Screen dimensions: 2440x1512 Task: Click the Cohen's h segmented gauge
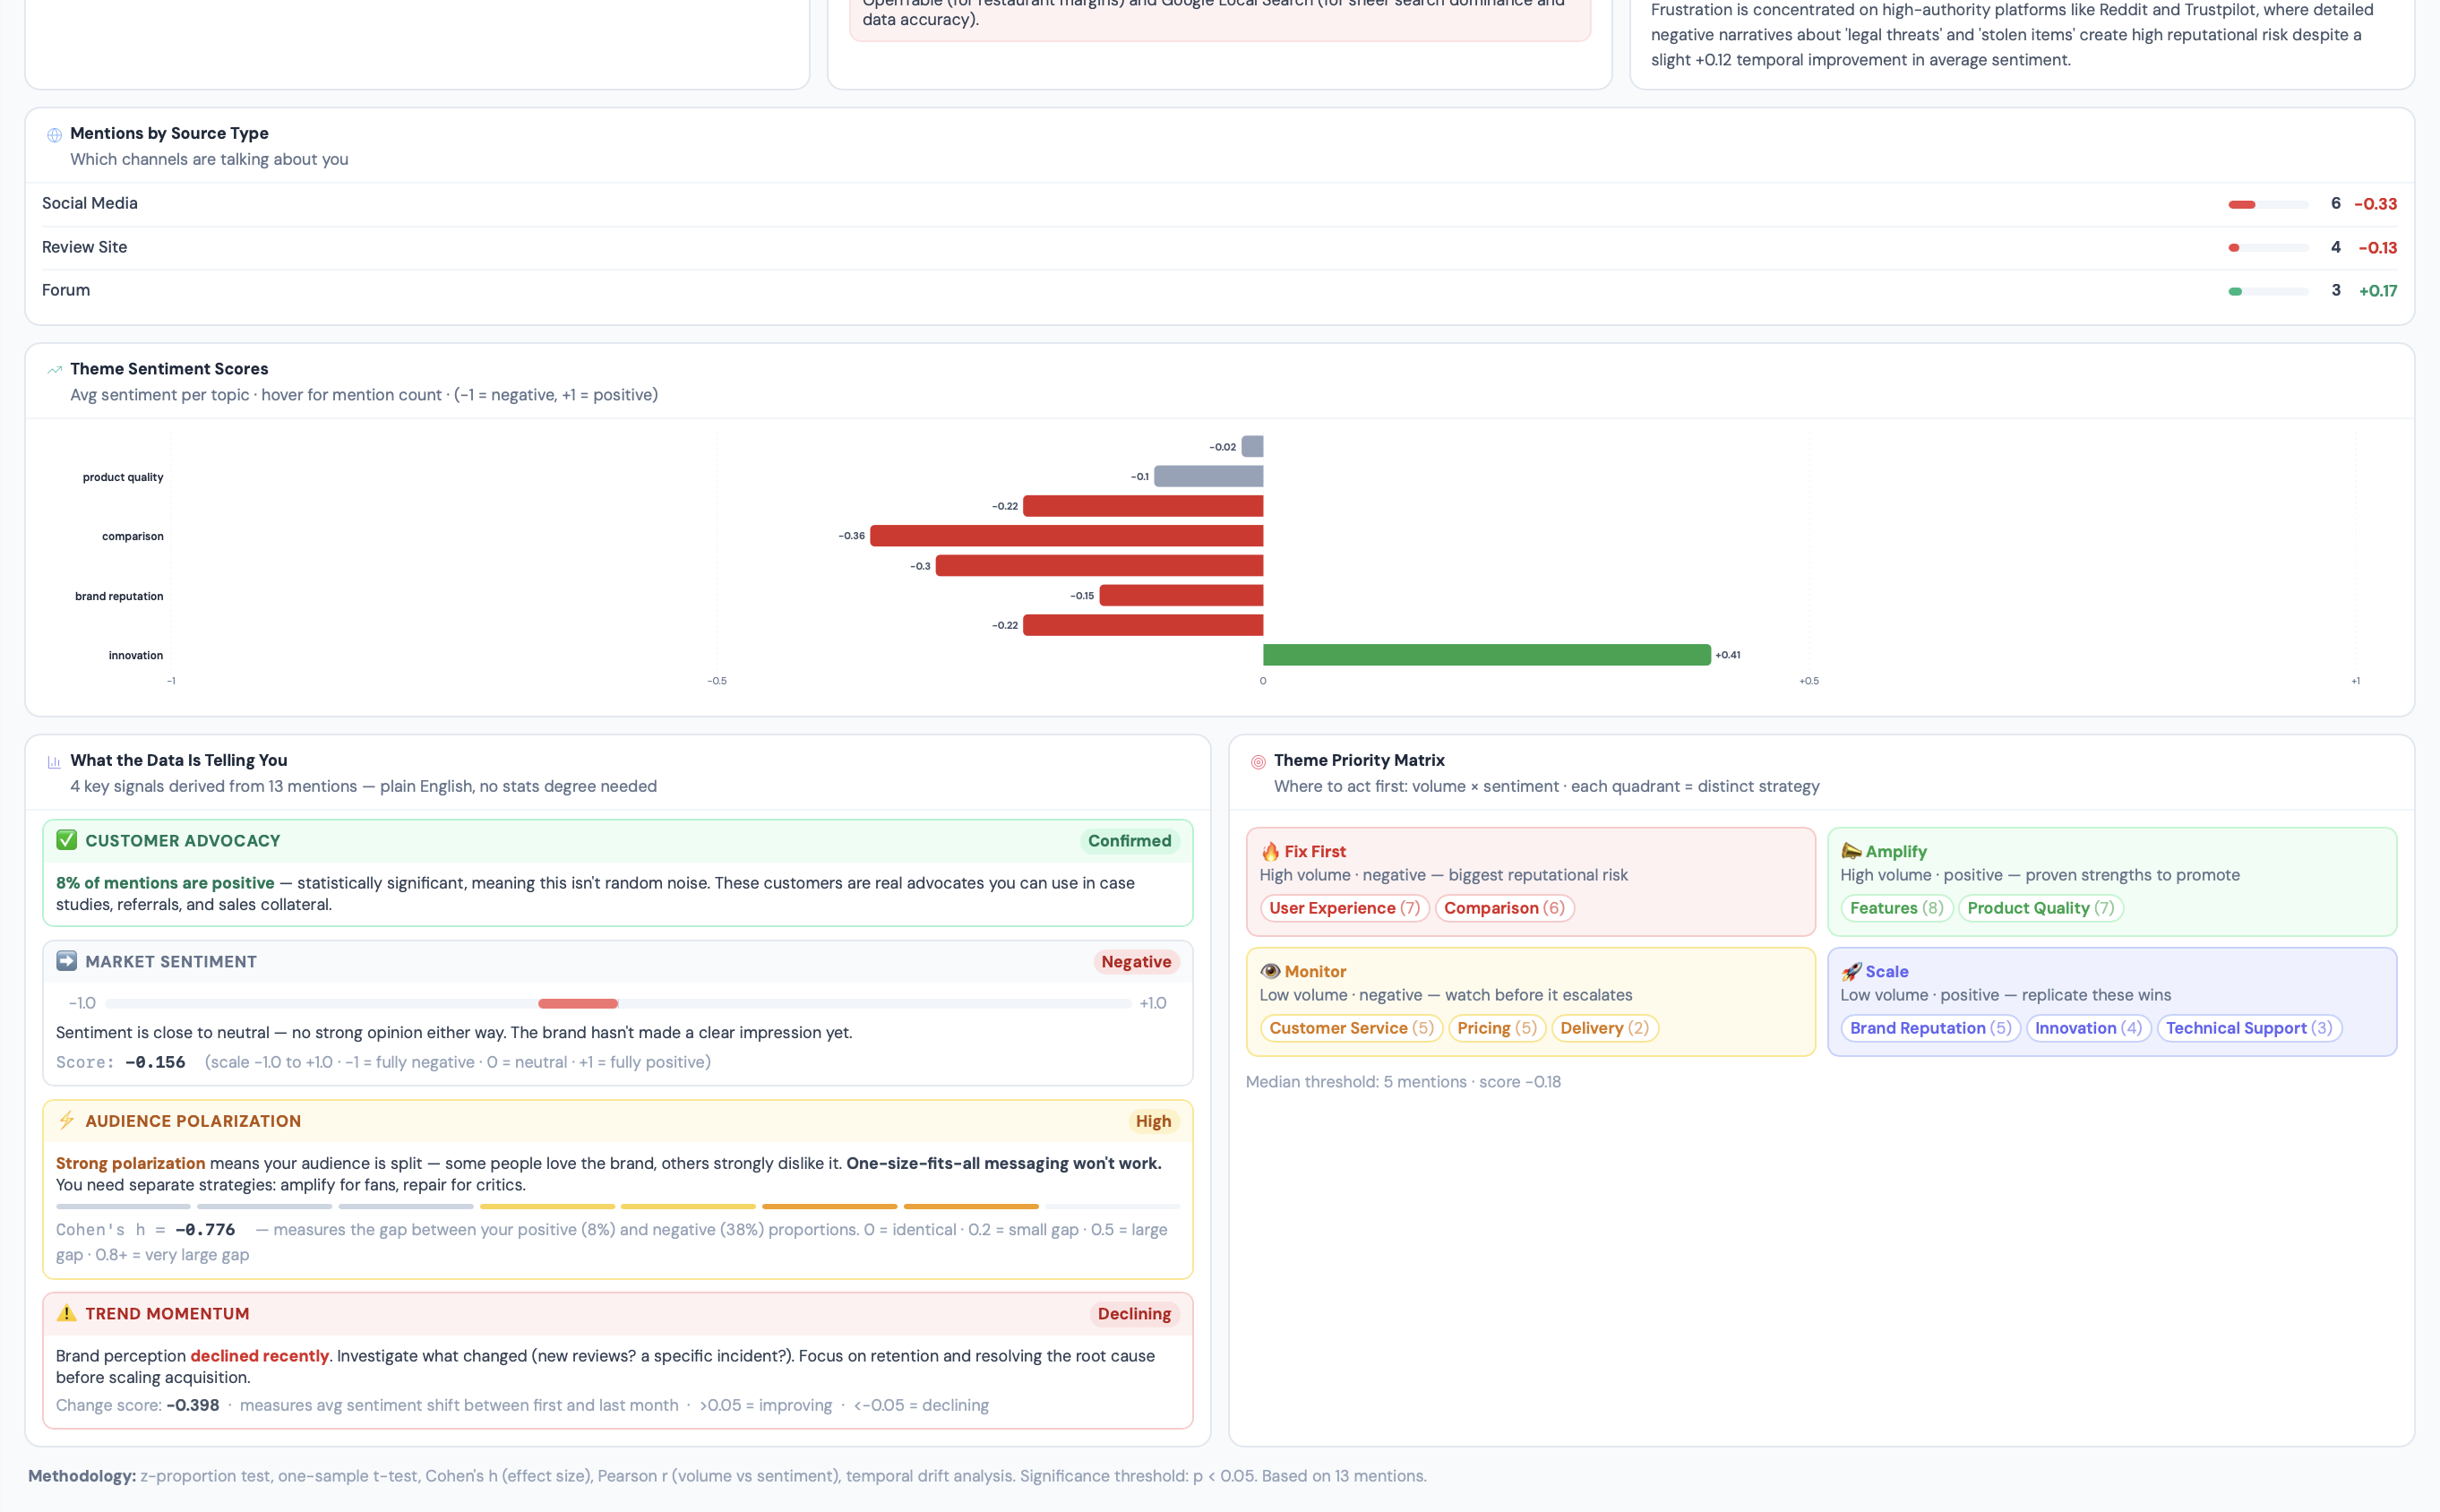coord(618,1206)
